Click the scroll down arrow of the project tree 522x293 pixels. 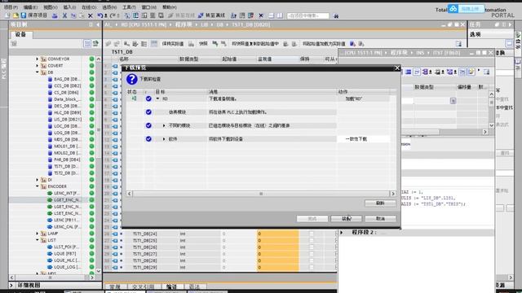pyautogui.click(x=99, y=271)
